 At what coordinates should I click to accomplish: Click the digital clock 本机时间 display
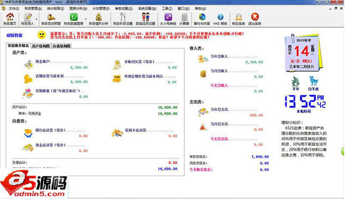tap(305, 101)
